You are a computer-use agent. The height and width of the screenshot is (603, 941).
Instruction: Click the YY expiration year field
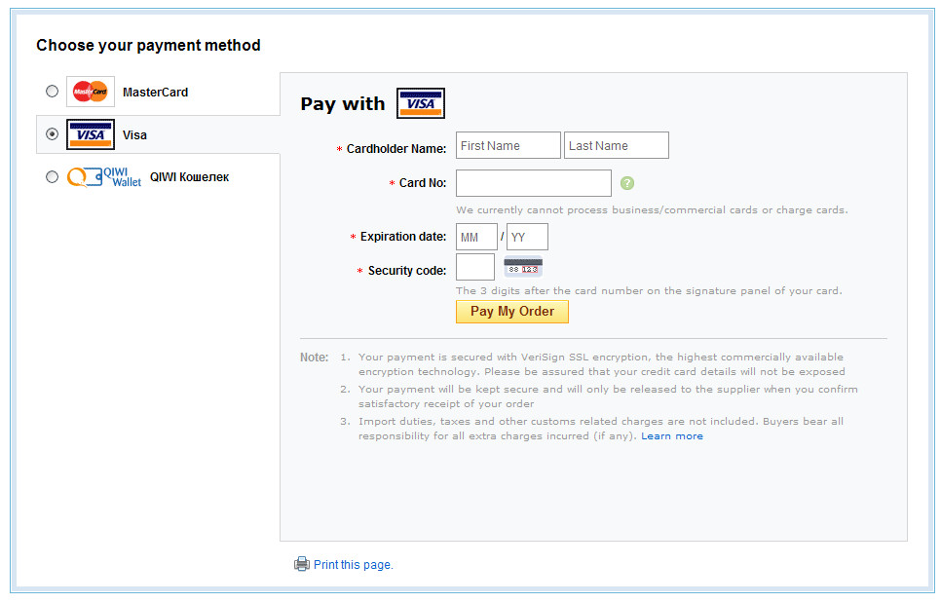(527, 237)
